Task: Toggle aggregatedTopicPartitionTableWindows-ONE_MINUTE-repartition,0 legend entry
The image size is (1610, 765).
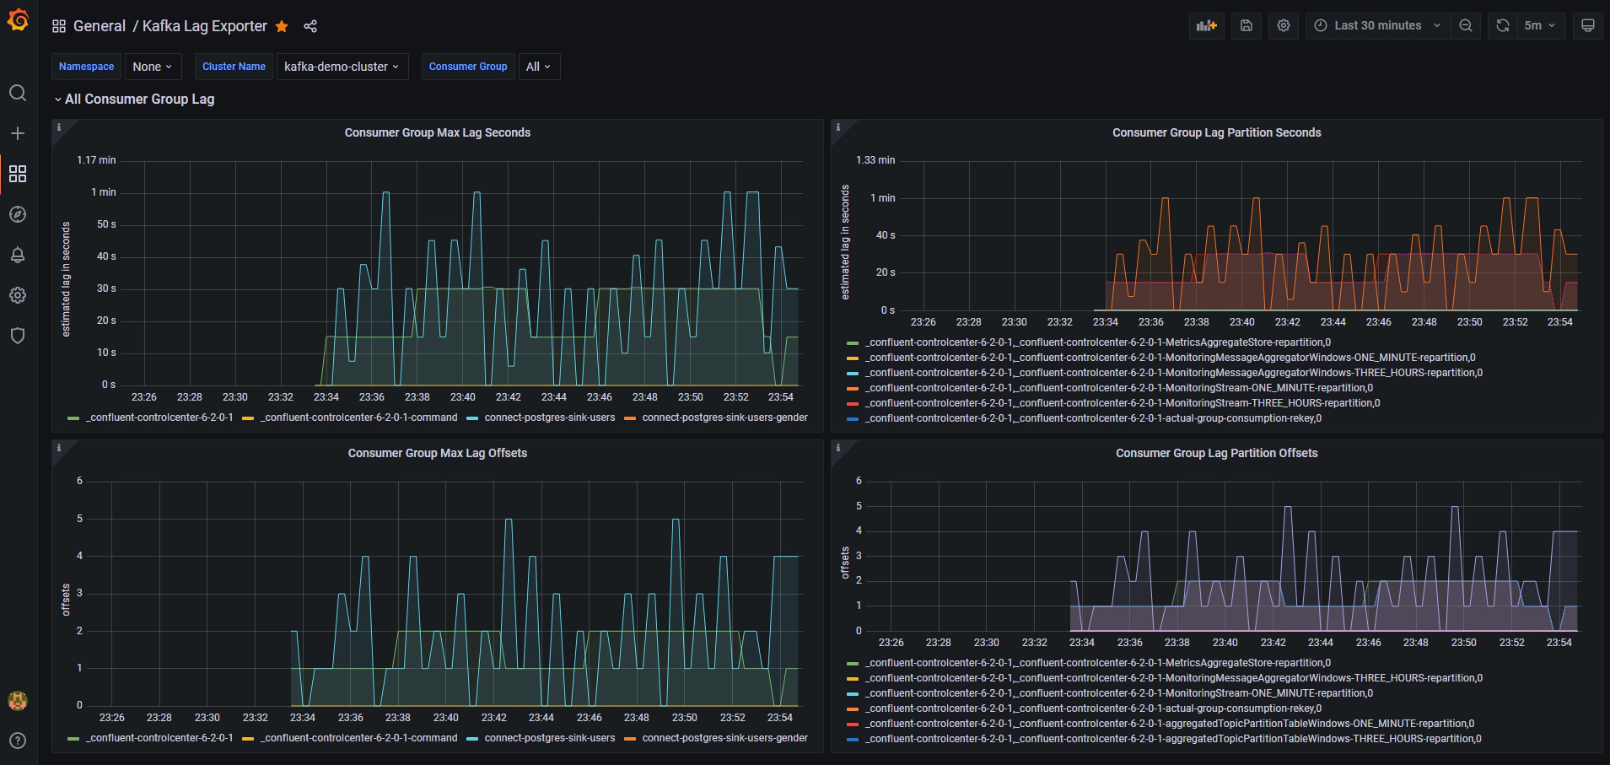Action: 1170,724
